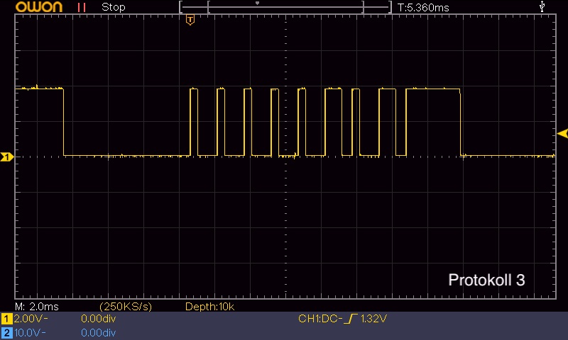
Task: Click the 1.32V trigger level value
Action: 373,319
